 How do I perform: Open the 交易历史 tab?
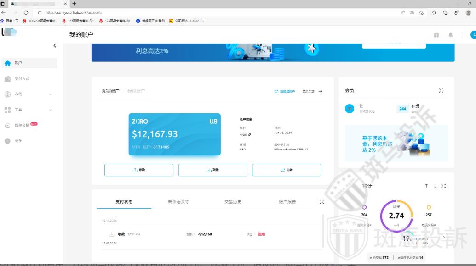[233, 202]
